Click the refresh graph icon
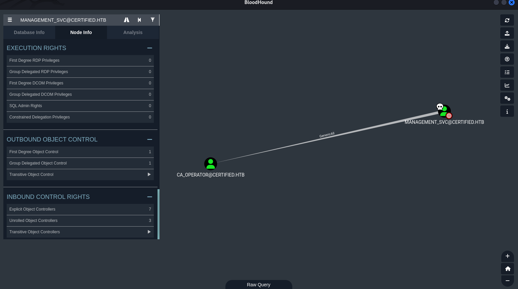The image size is (518, 289). pyautogui.click(x=507, y=20)
